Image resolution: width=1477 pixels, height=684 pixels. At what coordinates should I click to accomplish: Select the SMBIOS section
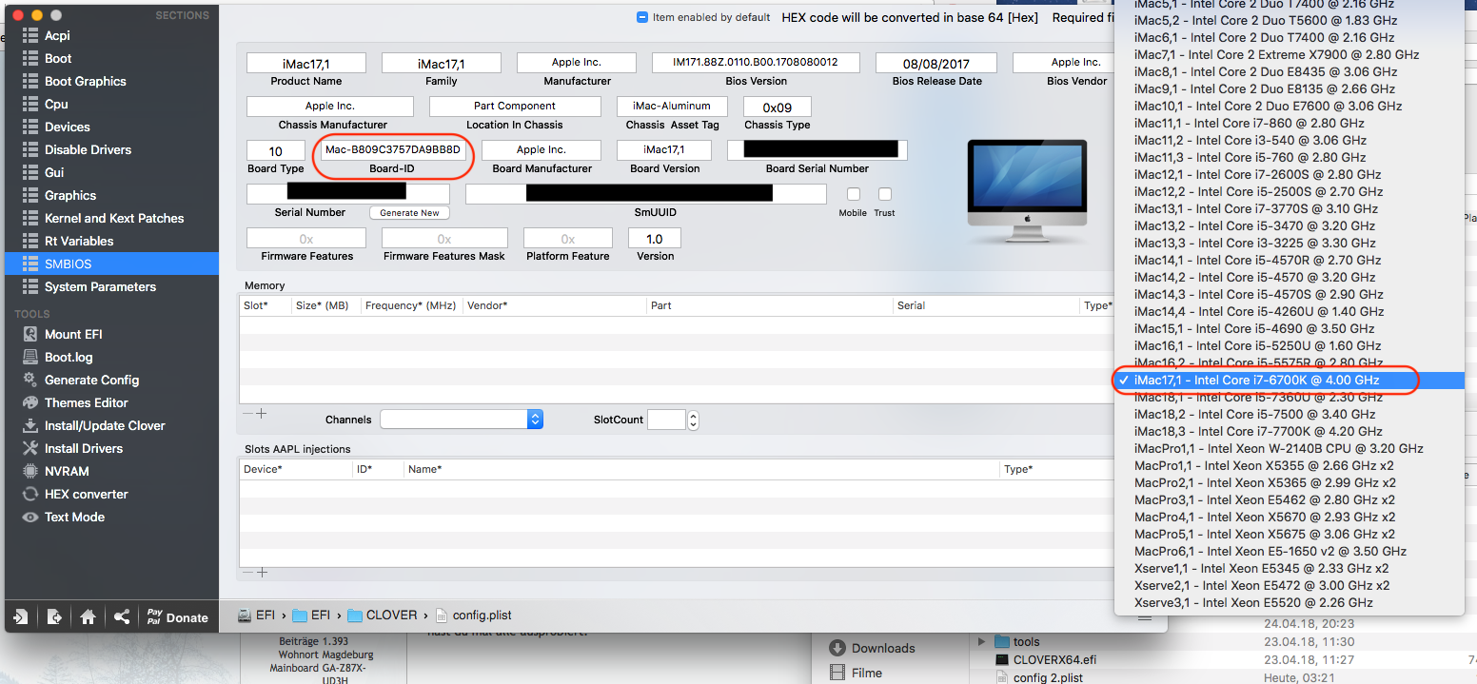[111, 264]
